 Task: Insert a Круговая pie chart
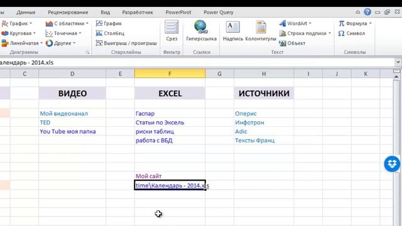[x=18, y=33]
